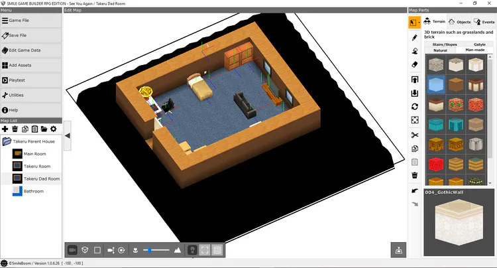
Task: Click the undo arrow icon
Action: click(415, 190)
